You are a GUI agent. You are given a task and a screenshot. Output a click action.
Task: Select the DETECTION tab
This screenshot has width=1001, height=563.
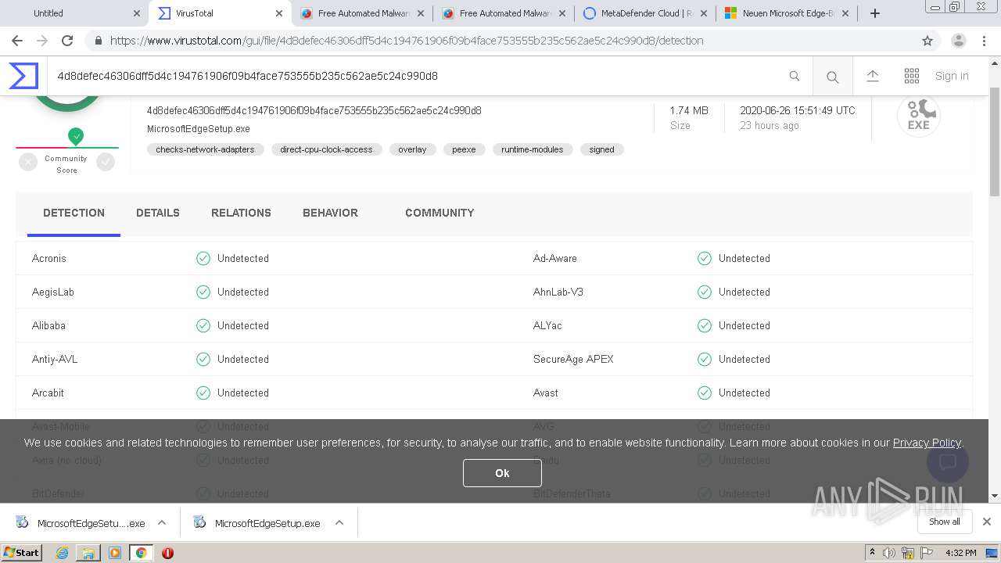coord(74,213)
